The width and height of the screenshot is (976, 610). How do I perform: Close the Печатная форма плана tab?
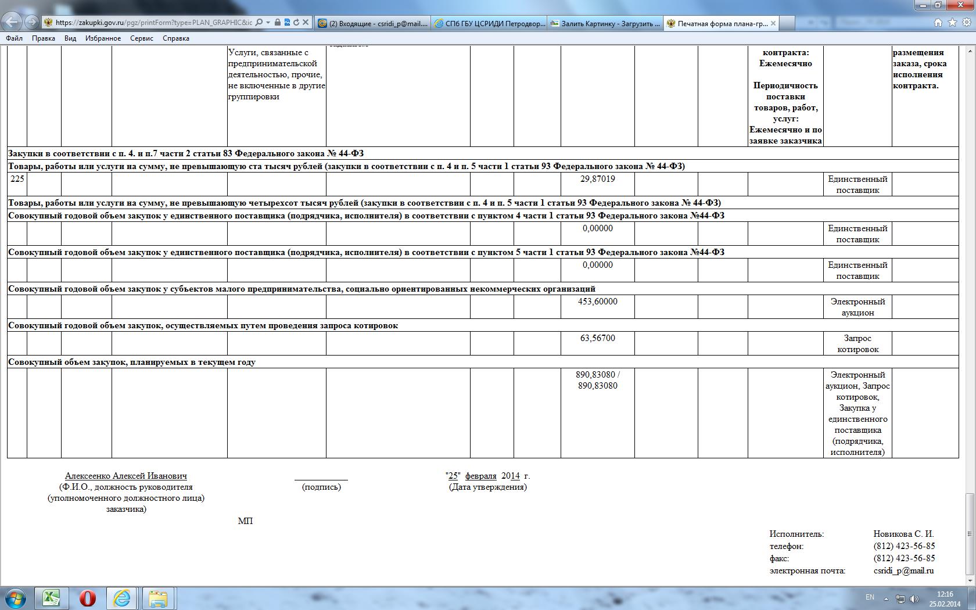point(773,23)
